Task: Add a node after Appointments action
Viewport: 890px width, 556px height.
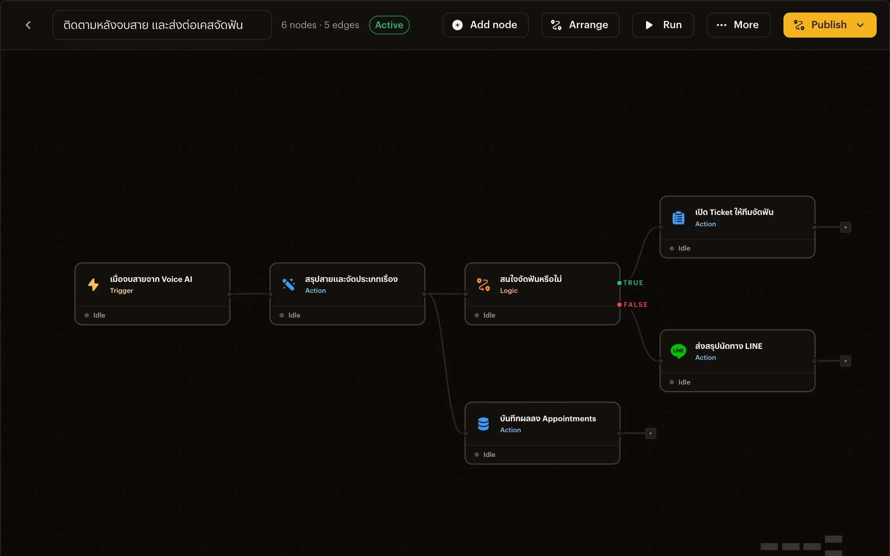Action: coord(650,433)
